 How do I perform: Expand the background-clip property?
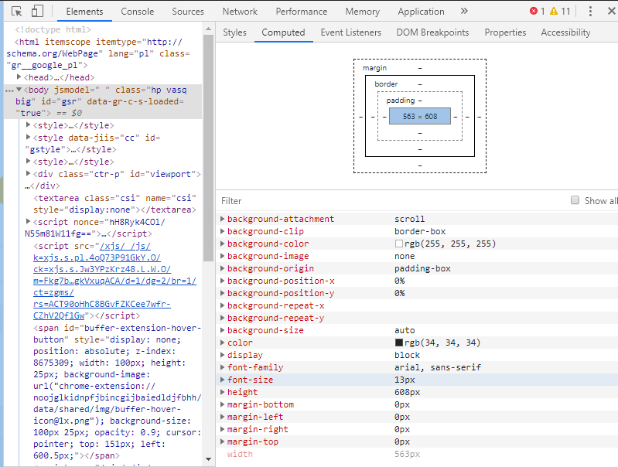(x=222, y=231)
